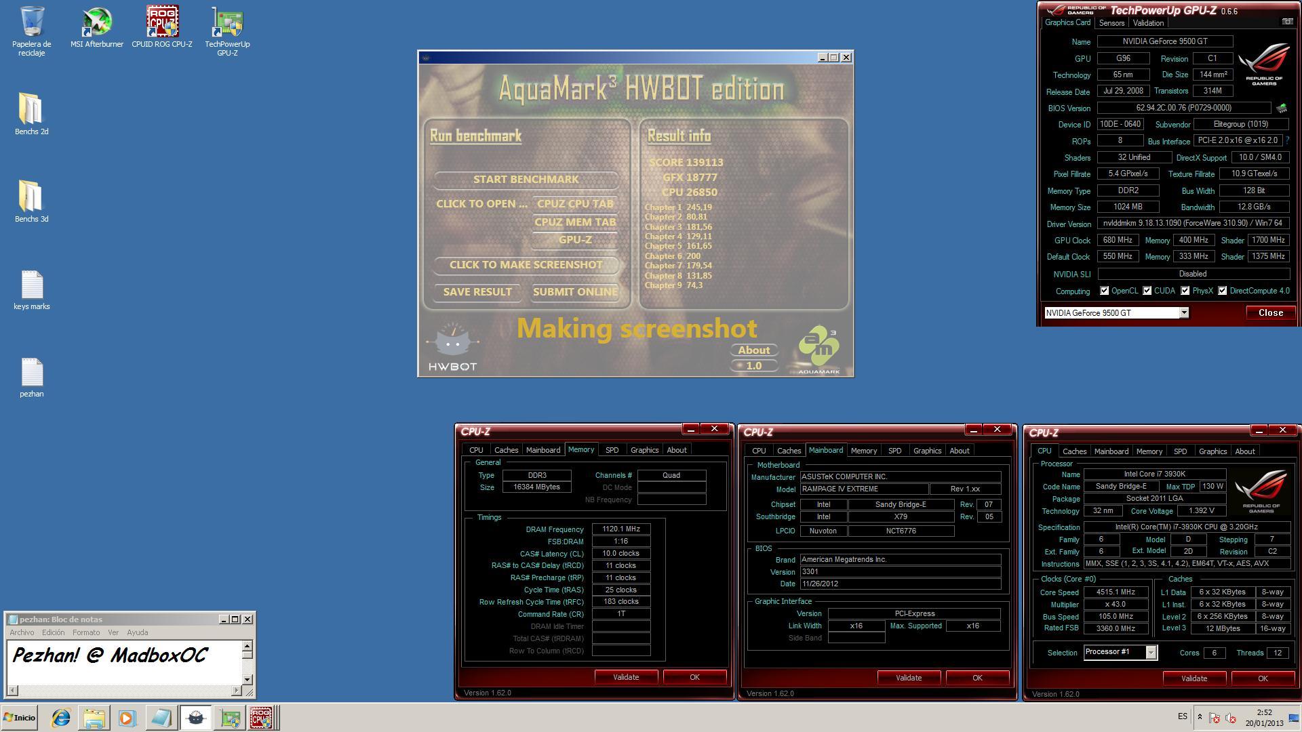Image resolution: width=1302 pixels, height=732 pixels.
Task: Click SUBMIT ONLINE button
Action: pos(575,292)
